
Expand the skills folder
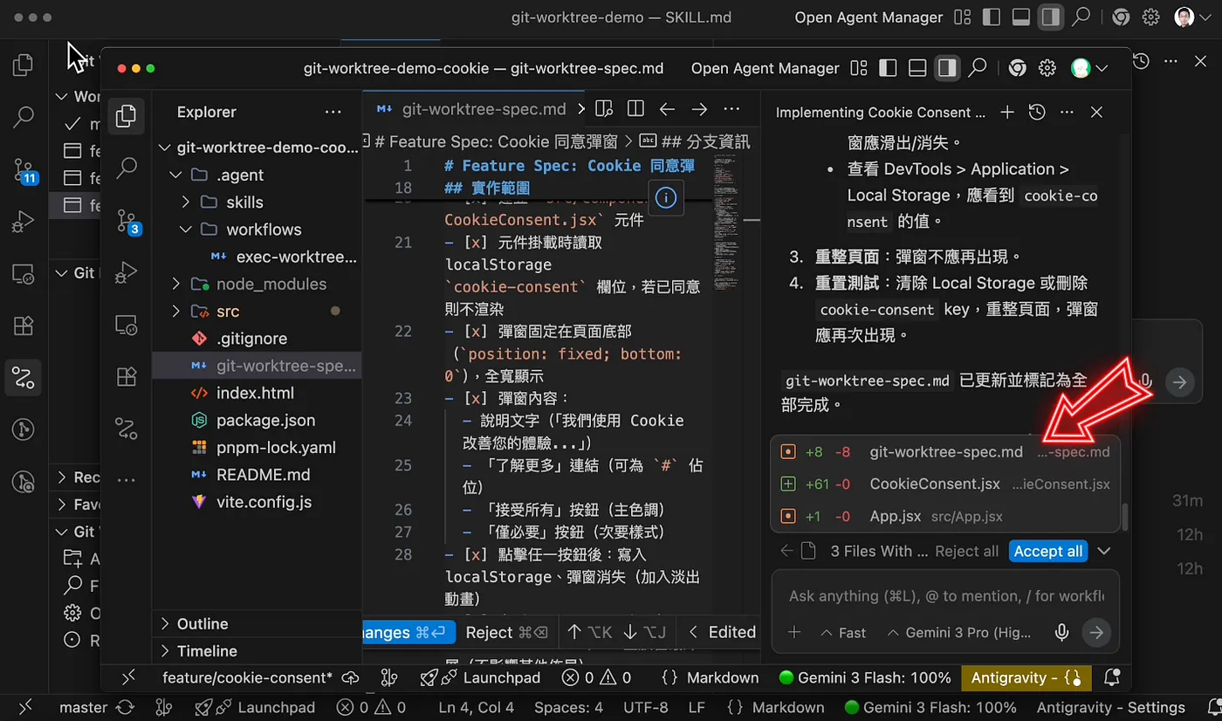(185, 203)
